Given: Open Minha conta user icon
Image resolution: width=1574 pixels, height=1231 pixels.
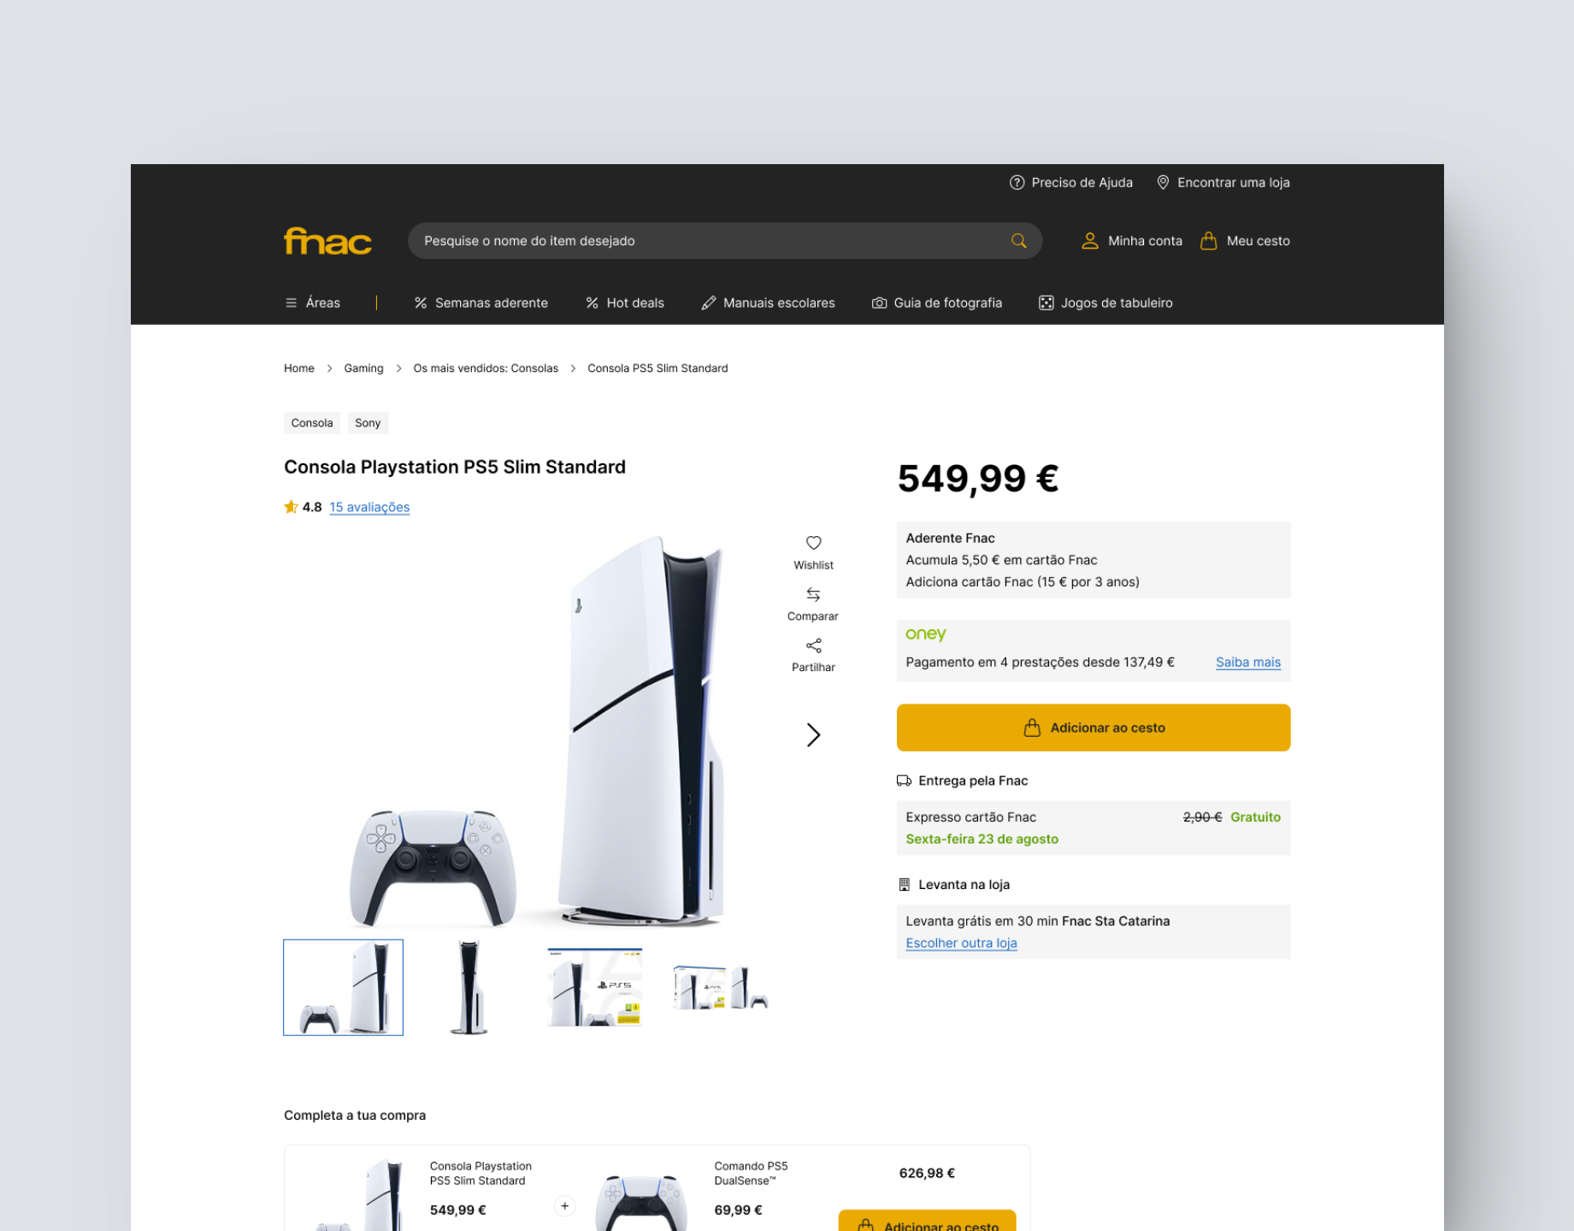Looking at the screenshot, I should (1089, 241).
